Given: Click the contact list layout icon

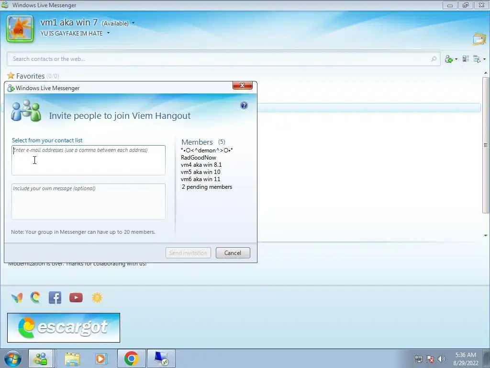Looking at the screenshot, I should click(466, 59).
